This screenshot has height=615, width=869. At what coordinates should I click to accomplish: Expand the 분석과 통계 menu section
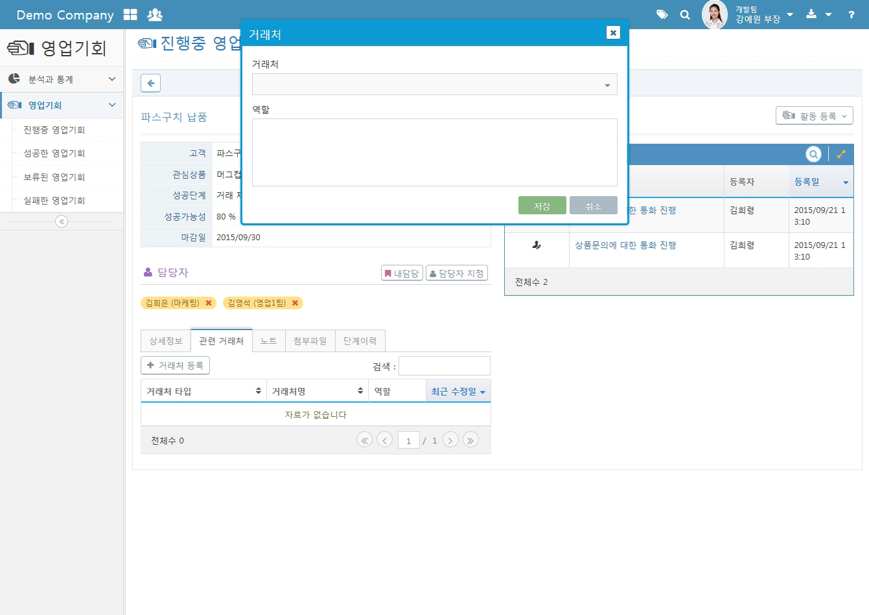coord(62,79)
